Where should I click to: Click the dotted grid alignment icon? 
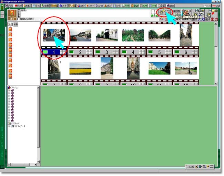(x=154, y=13)
